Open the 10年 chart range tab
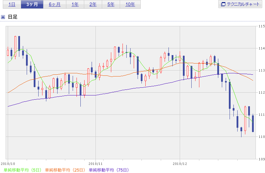This screenshot has width=265, height=173. pyautogui.click(x=130, y=5)
